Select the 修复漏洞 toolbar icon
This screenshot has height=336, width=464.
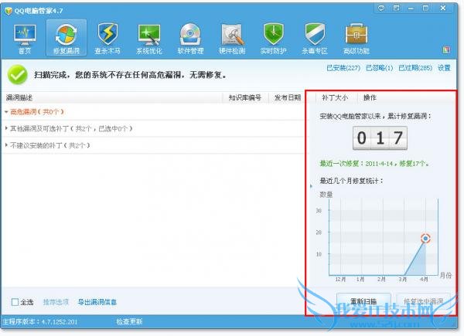pos(67,39)
